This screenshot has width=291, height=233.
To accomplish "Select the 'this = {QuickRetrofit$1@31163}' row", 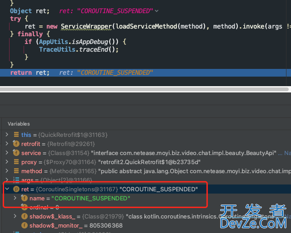I will click(x=146, y=135).
